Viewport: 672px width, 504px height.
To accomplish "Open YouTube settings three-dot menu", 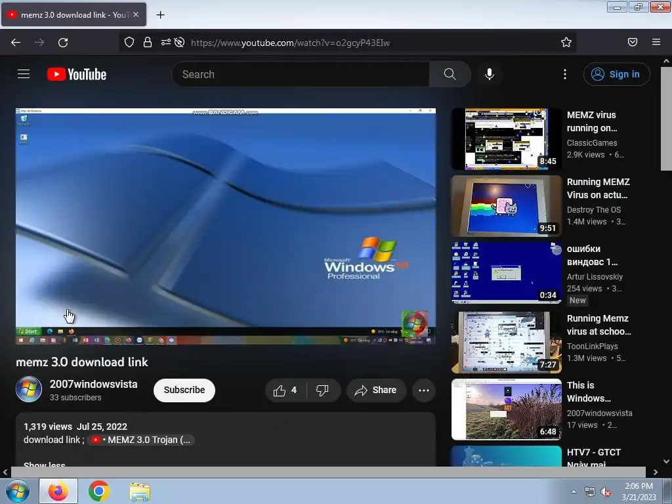I will pyautogui.click(x=565, y=74).
